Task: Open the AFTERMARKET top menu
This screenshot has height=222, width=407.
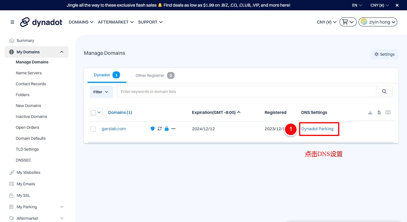Action: (116, 22)
